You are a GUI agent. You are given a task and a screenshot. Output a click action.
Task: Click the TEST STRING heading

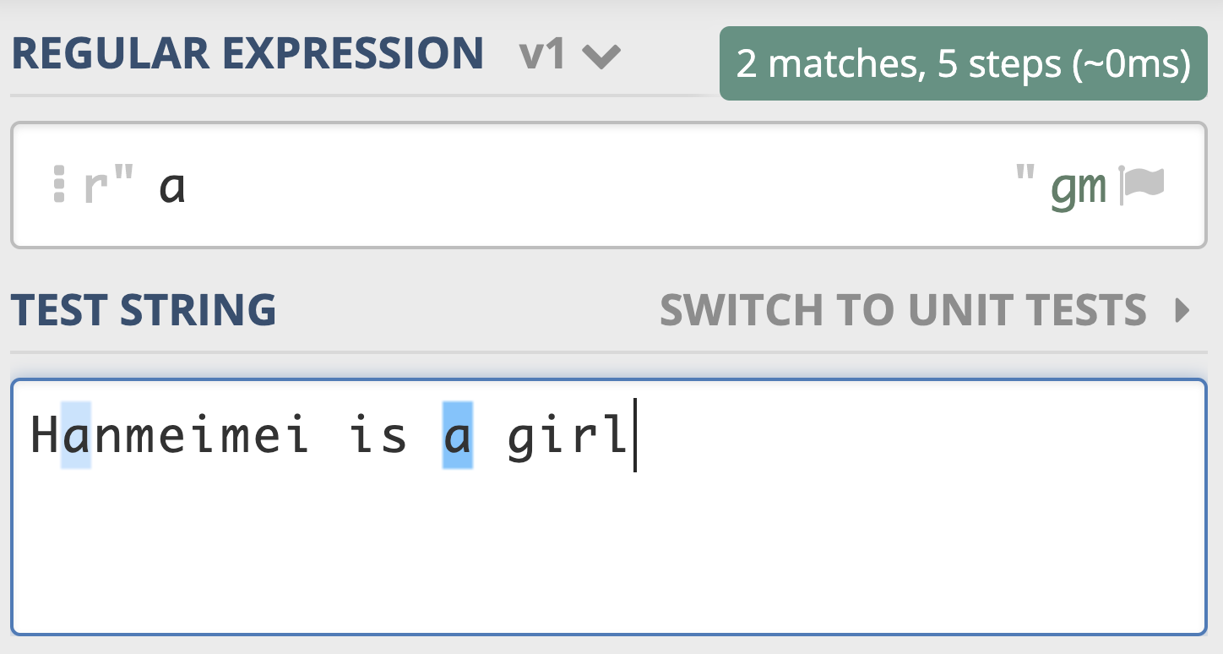tap(144, 310)
